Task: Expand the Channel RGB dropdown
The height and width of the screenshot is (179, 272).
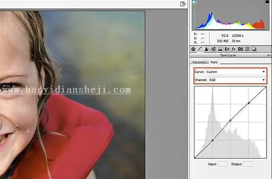Action: click(x=237, y=80)
